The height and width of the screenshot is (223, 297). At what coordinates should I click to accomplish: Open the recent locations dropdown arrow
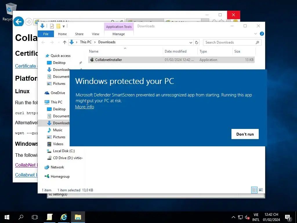pyautogui.click(x=59, y=42)
